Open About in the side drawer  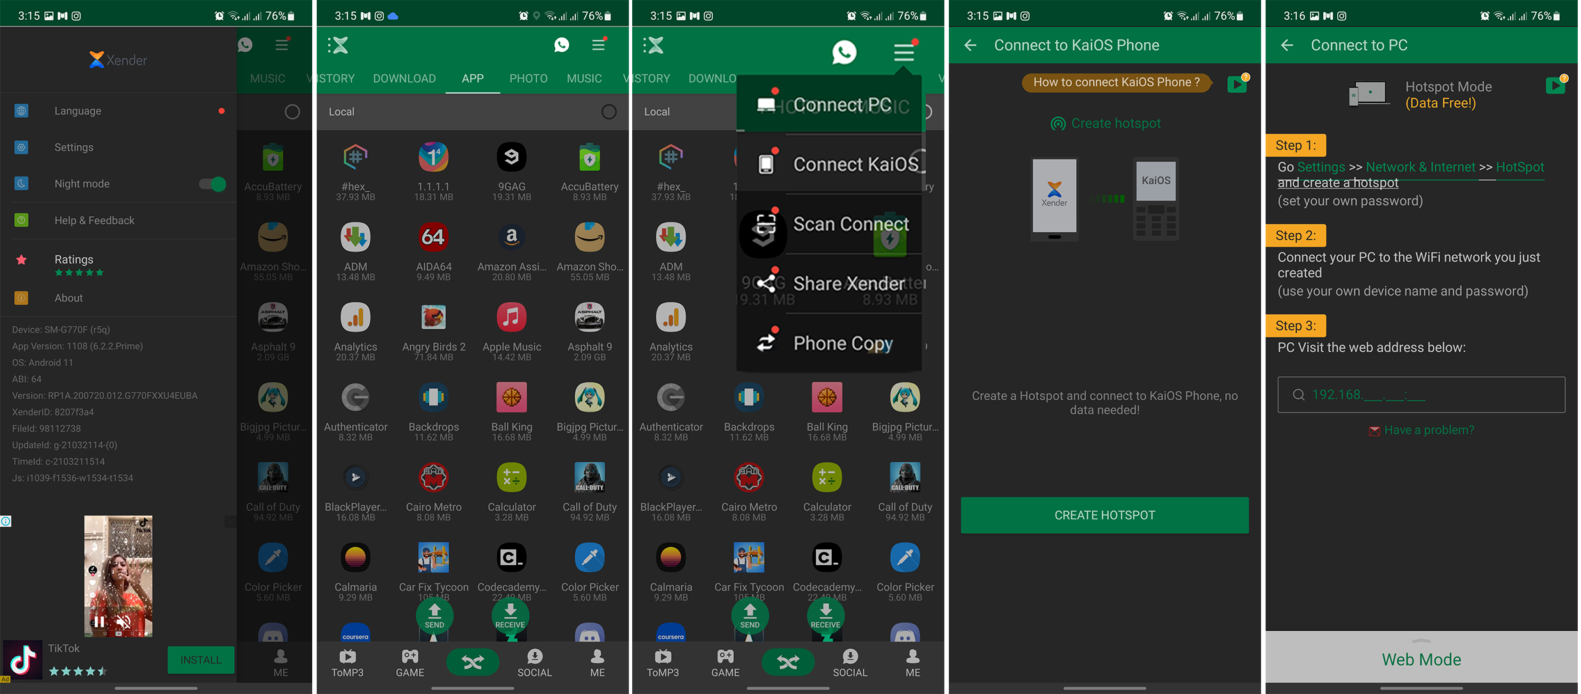[x=118, y=298]
